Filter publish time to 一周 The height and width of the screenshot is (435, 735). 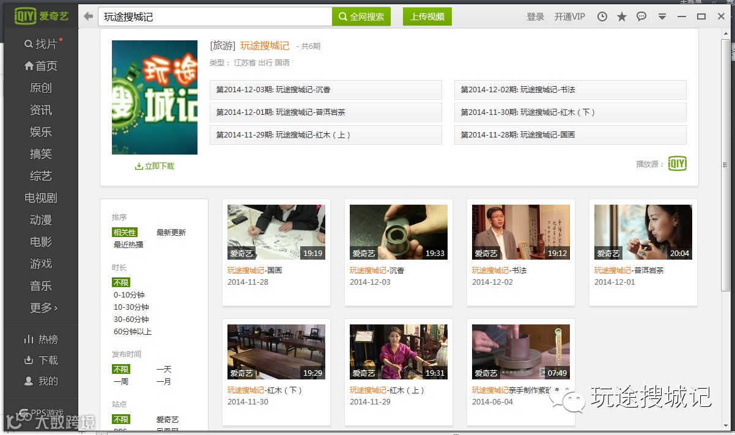[x=121, y=381]
